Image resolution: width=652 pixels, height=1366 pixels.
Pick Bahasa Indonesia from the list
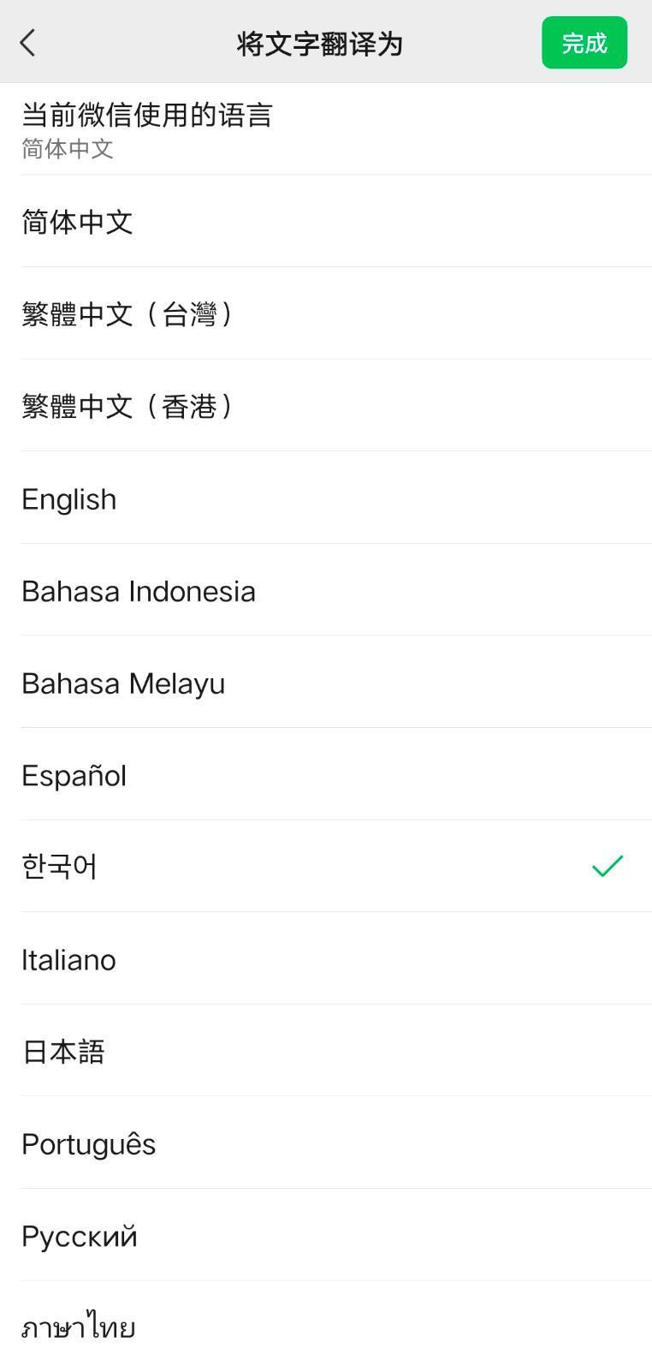[139, 592]
